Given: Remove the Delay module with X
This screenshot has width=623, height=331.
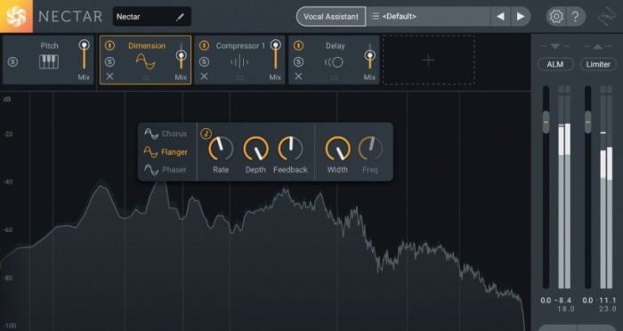Looking at the screenshot, I should (298, 77).
